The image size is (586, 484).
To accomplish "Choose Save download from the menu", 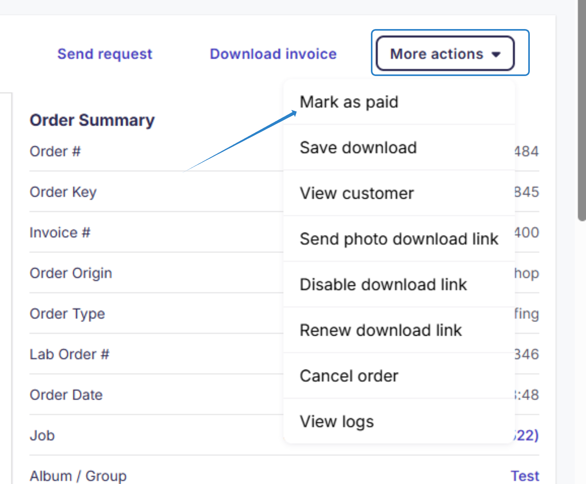I will [358, 148].
